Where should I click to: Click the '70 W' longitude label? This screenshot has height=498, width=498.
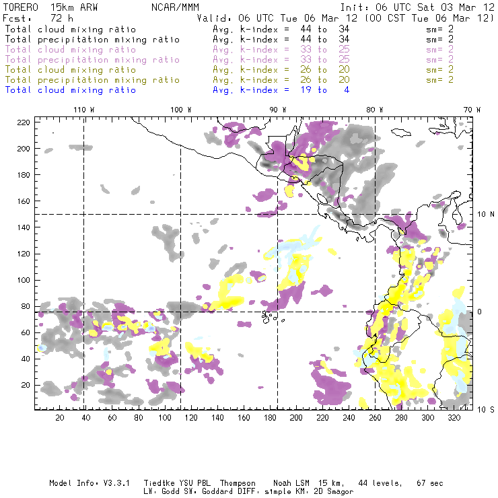472,110
